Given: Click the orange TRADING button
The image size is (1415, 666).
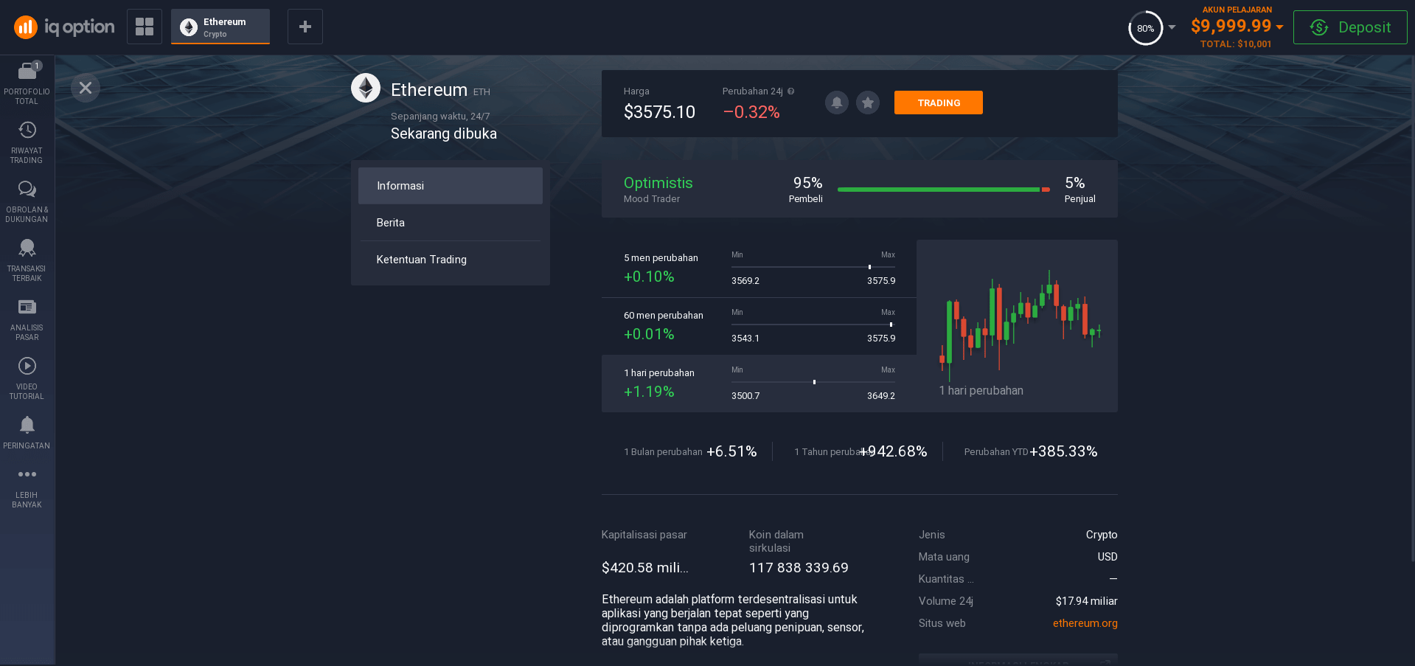Looking at the screenshot, I should (939, 103).
